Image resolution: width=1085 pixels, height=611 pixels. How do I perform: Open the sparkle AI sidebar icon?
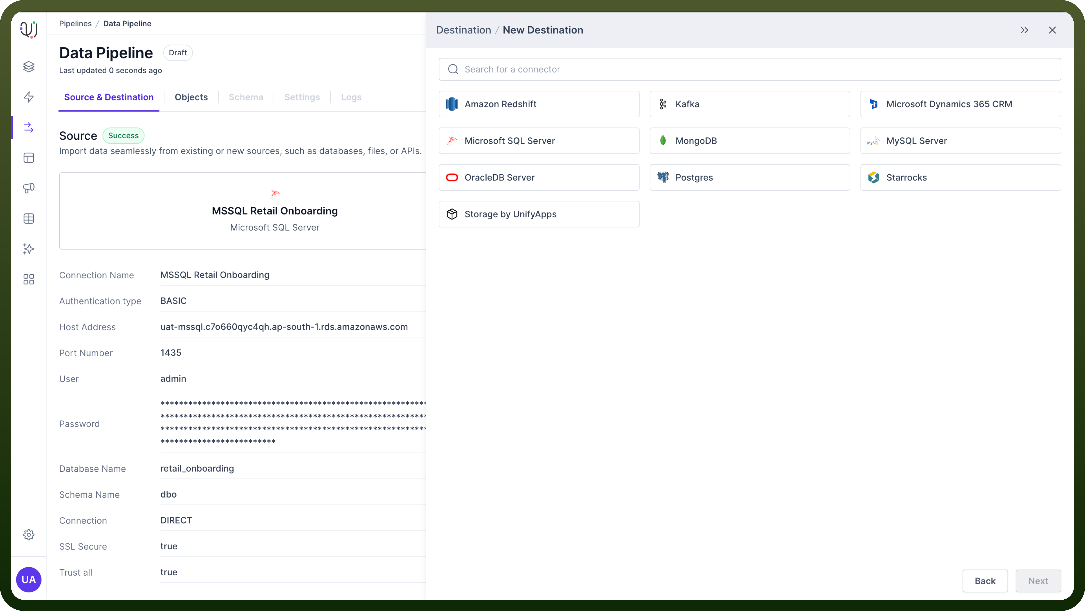pos(29,249)
